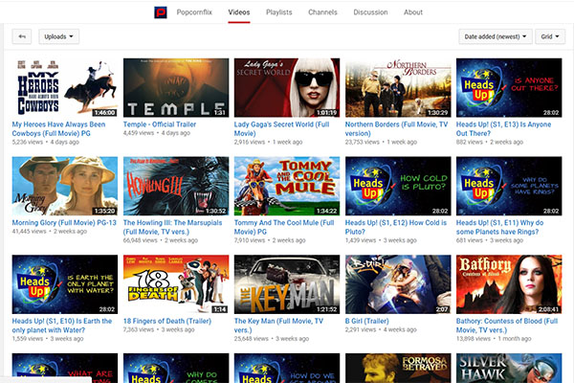Click The Key Man (Full Movie, TV vers.) link
Viewport: 574px width, 383px height.
pyautogui.click(x=278, y=326)
